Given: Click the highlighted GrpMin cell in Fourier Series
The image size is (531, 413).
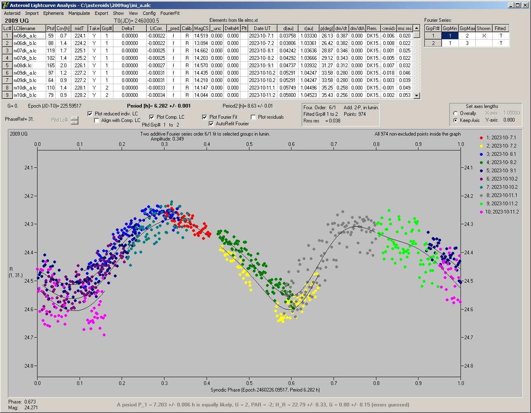Looking at the screenshot, I should pos(450,36).
